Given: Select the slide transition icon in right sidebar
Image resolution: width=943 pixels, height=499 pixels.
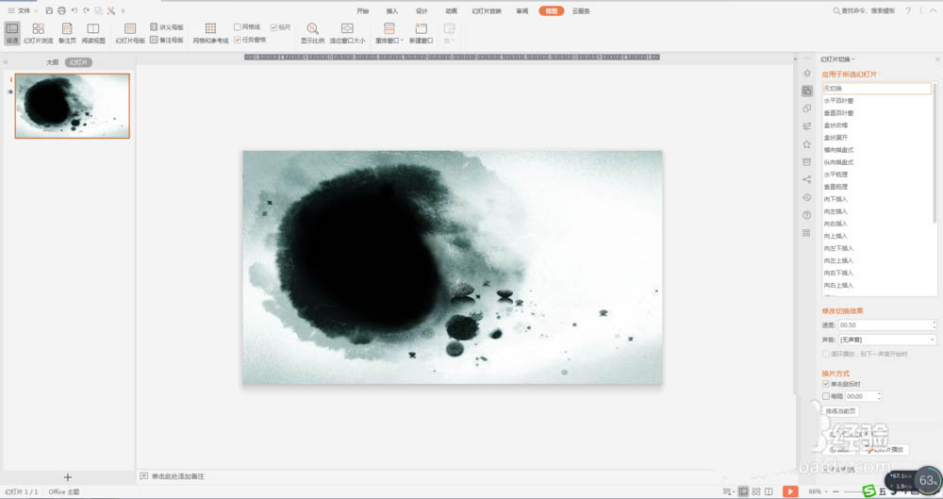Looking at the screenshot, I should click(x=807, y=91).
